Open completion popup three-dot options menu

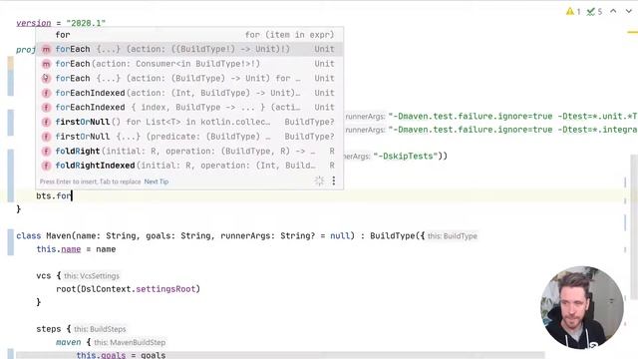tap(334, 180)
